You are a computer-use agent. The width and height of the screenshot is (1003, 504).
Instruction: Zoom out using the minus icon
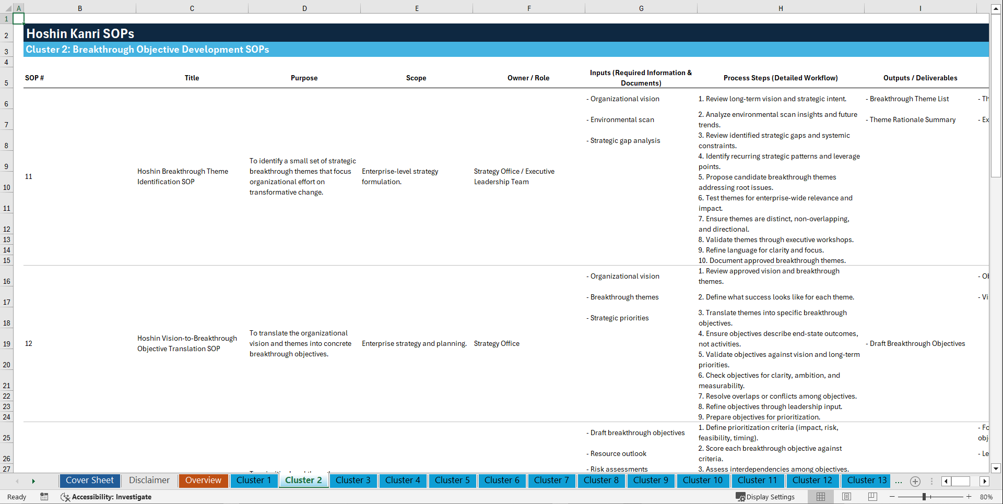(x=893, y=497)
